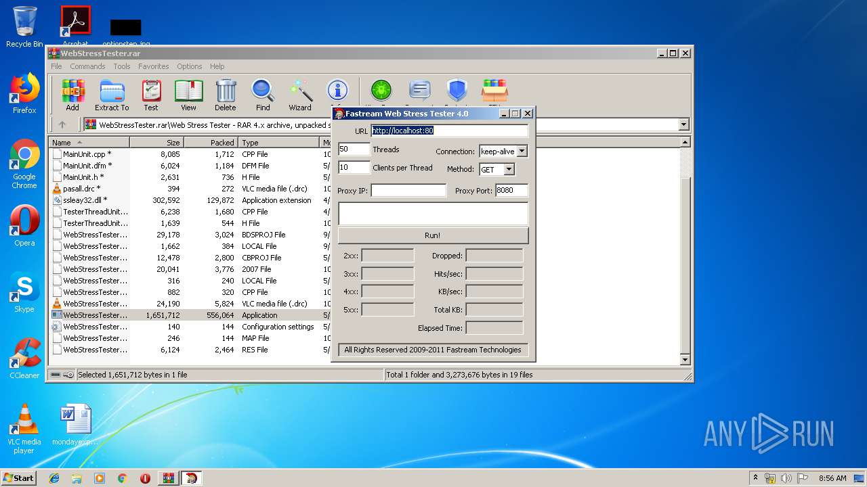
Task: Sort file list by Name column
Action: click(89, 143)
